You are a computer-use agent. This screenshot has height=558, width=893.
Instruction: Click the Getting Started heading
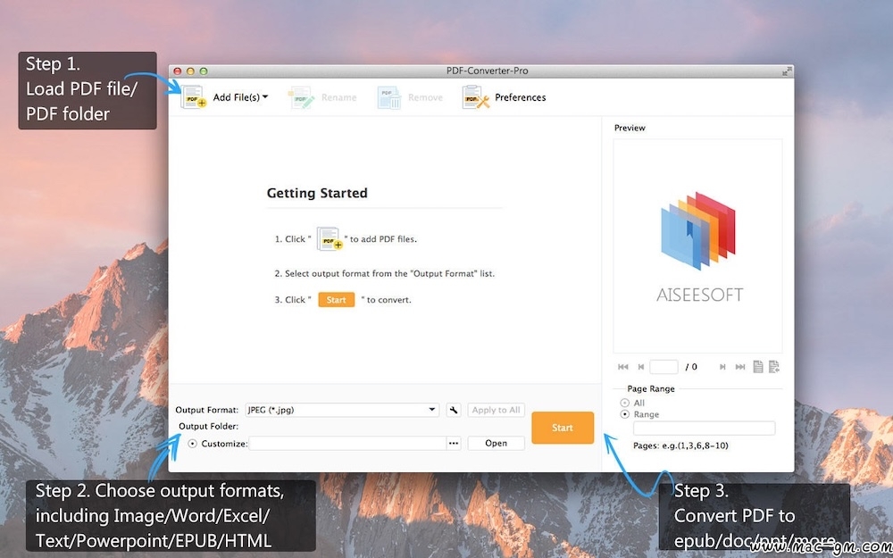point(317,193)
